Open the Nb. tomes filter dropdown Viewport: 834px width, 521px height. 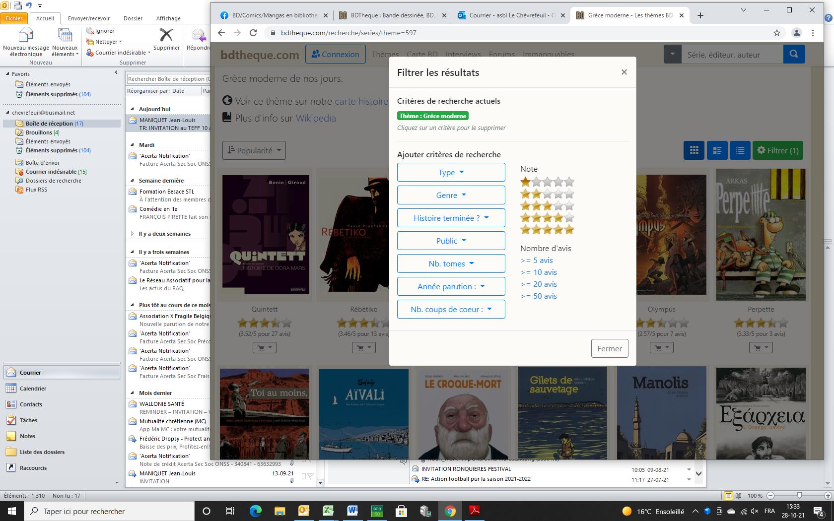[451, 263]
